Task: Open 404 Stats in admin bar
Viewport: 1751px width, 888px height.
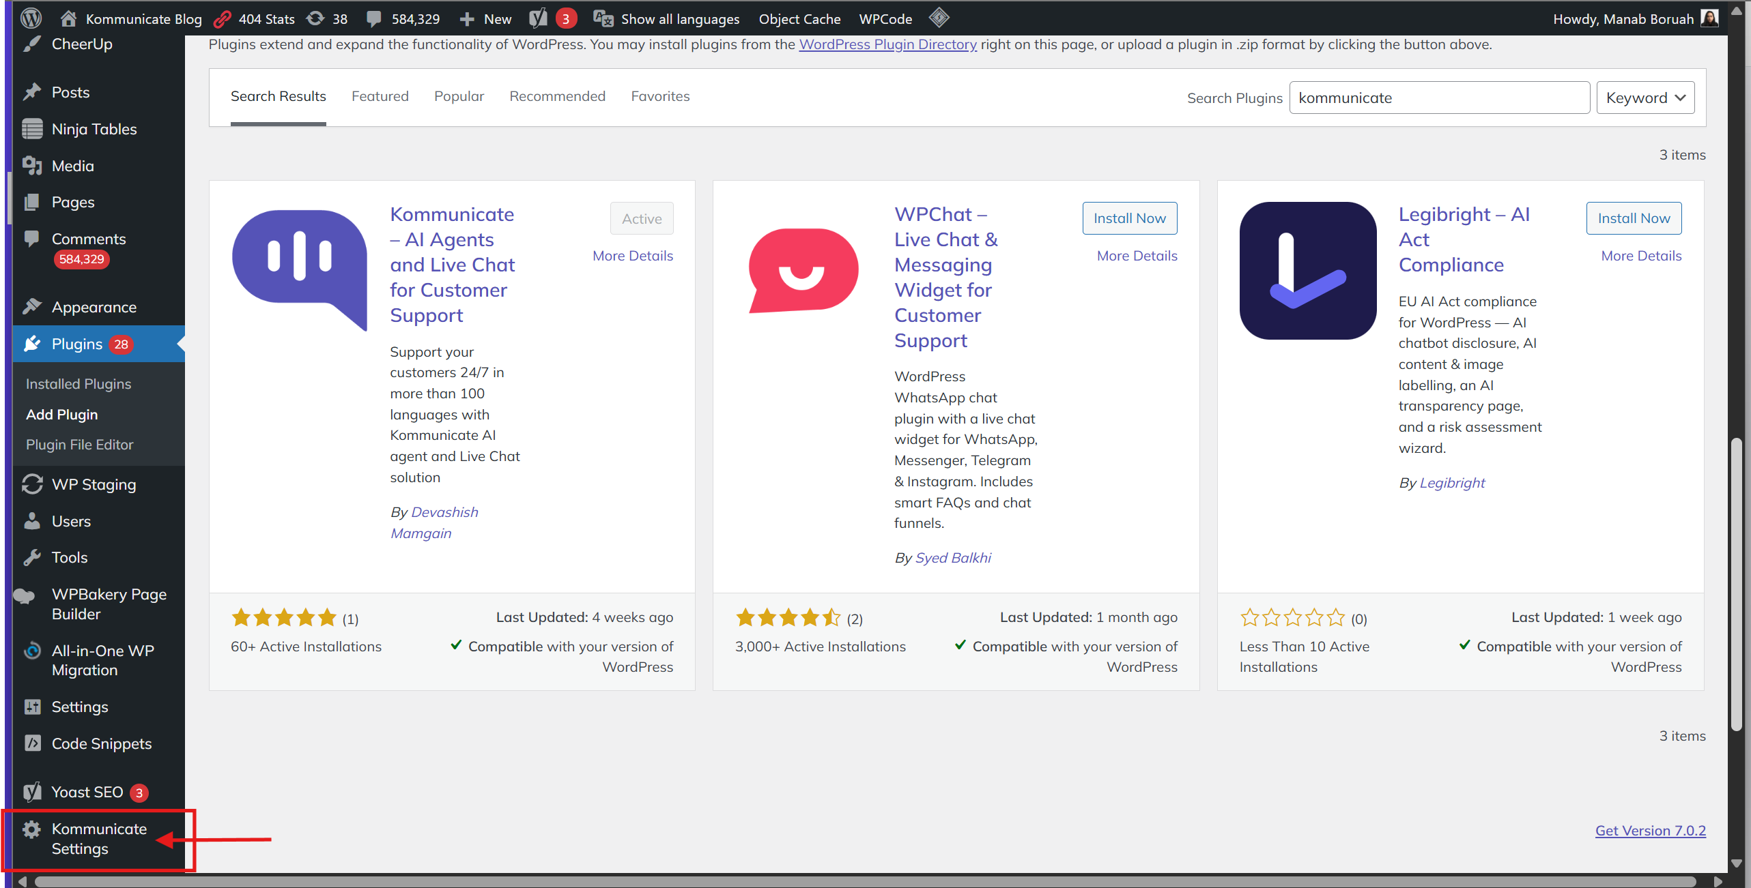Action: click(254, 18)
